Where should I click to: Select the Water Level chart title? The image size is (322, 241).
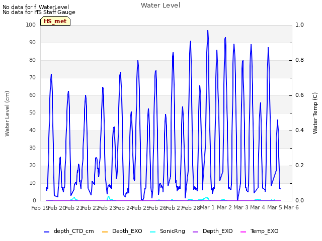click(x=160, y=6)
